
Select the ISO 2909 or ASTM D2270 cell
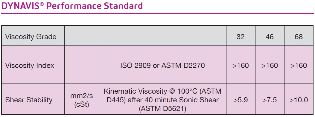pos(162,66)
